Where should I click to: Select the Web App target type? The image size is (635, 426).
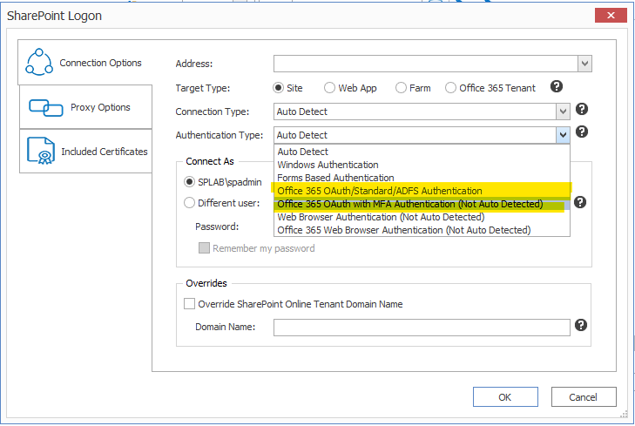[350, 88]
